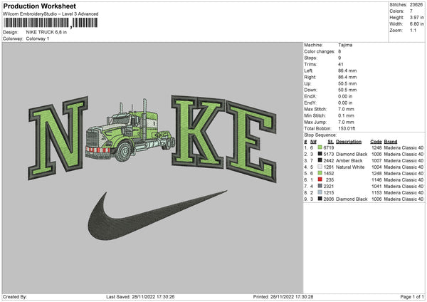The width and height of the screenshot is (427, 302).
Task: Select the 'EndY:' label
Action: 310,103
